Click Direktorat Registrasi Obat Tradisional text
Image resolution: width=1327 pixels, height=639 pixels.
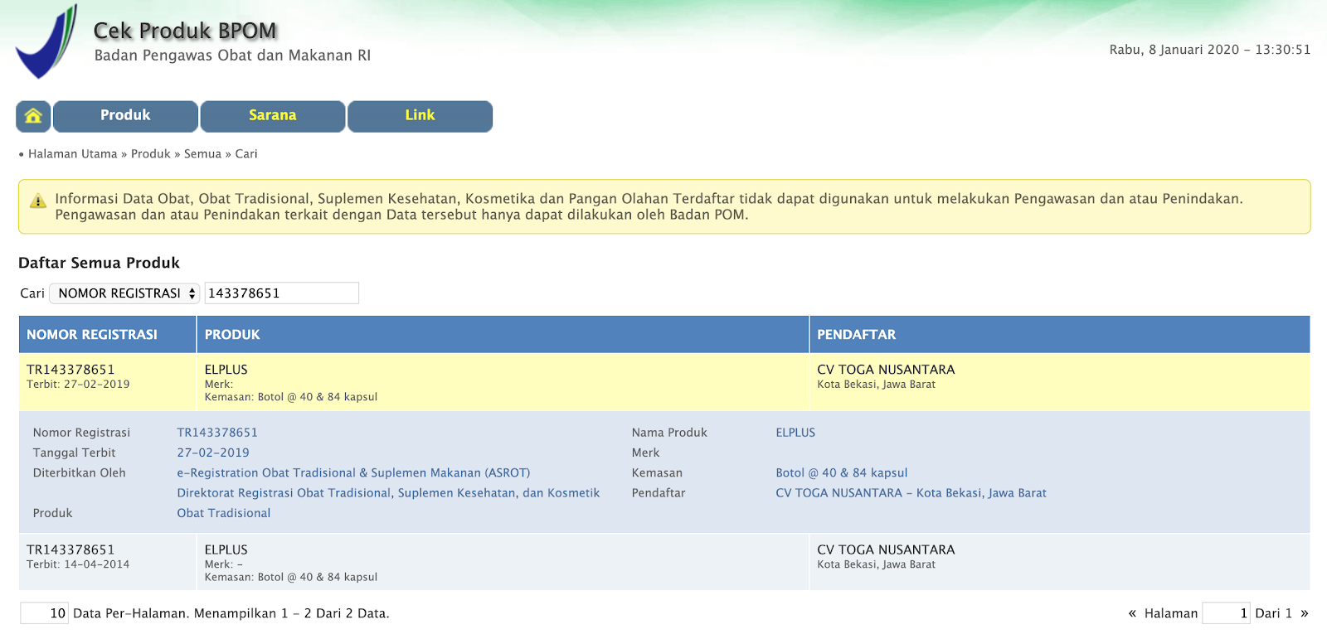pyautogui.click(x=388, y=493)
